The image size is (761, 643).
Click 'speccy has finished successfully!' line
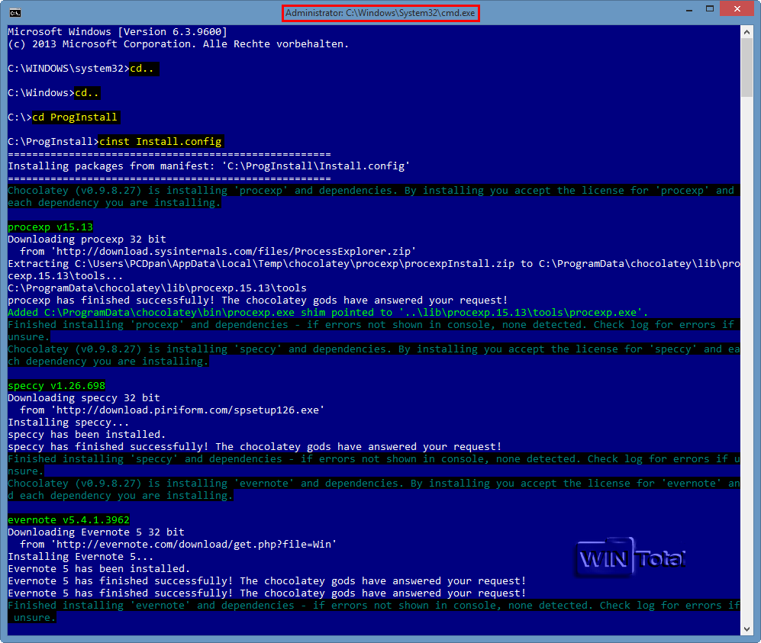click(255, 447)
